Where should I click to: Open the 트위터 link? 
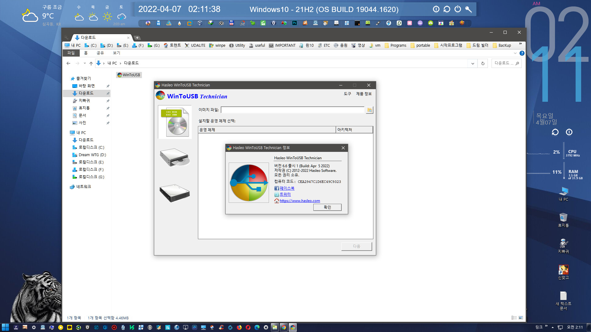tap(285, 194)
